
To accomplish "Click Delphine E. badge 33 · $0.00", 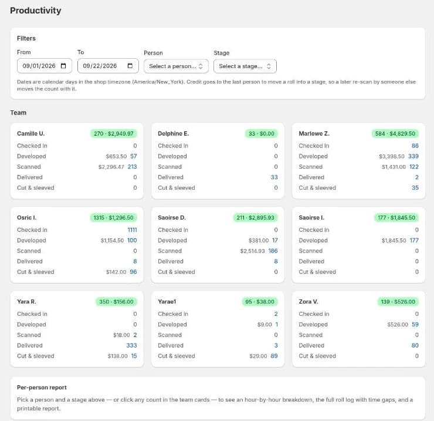I will point(262,134).
